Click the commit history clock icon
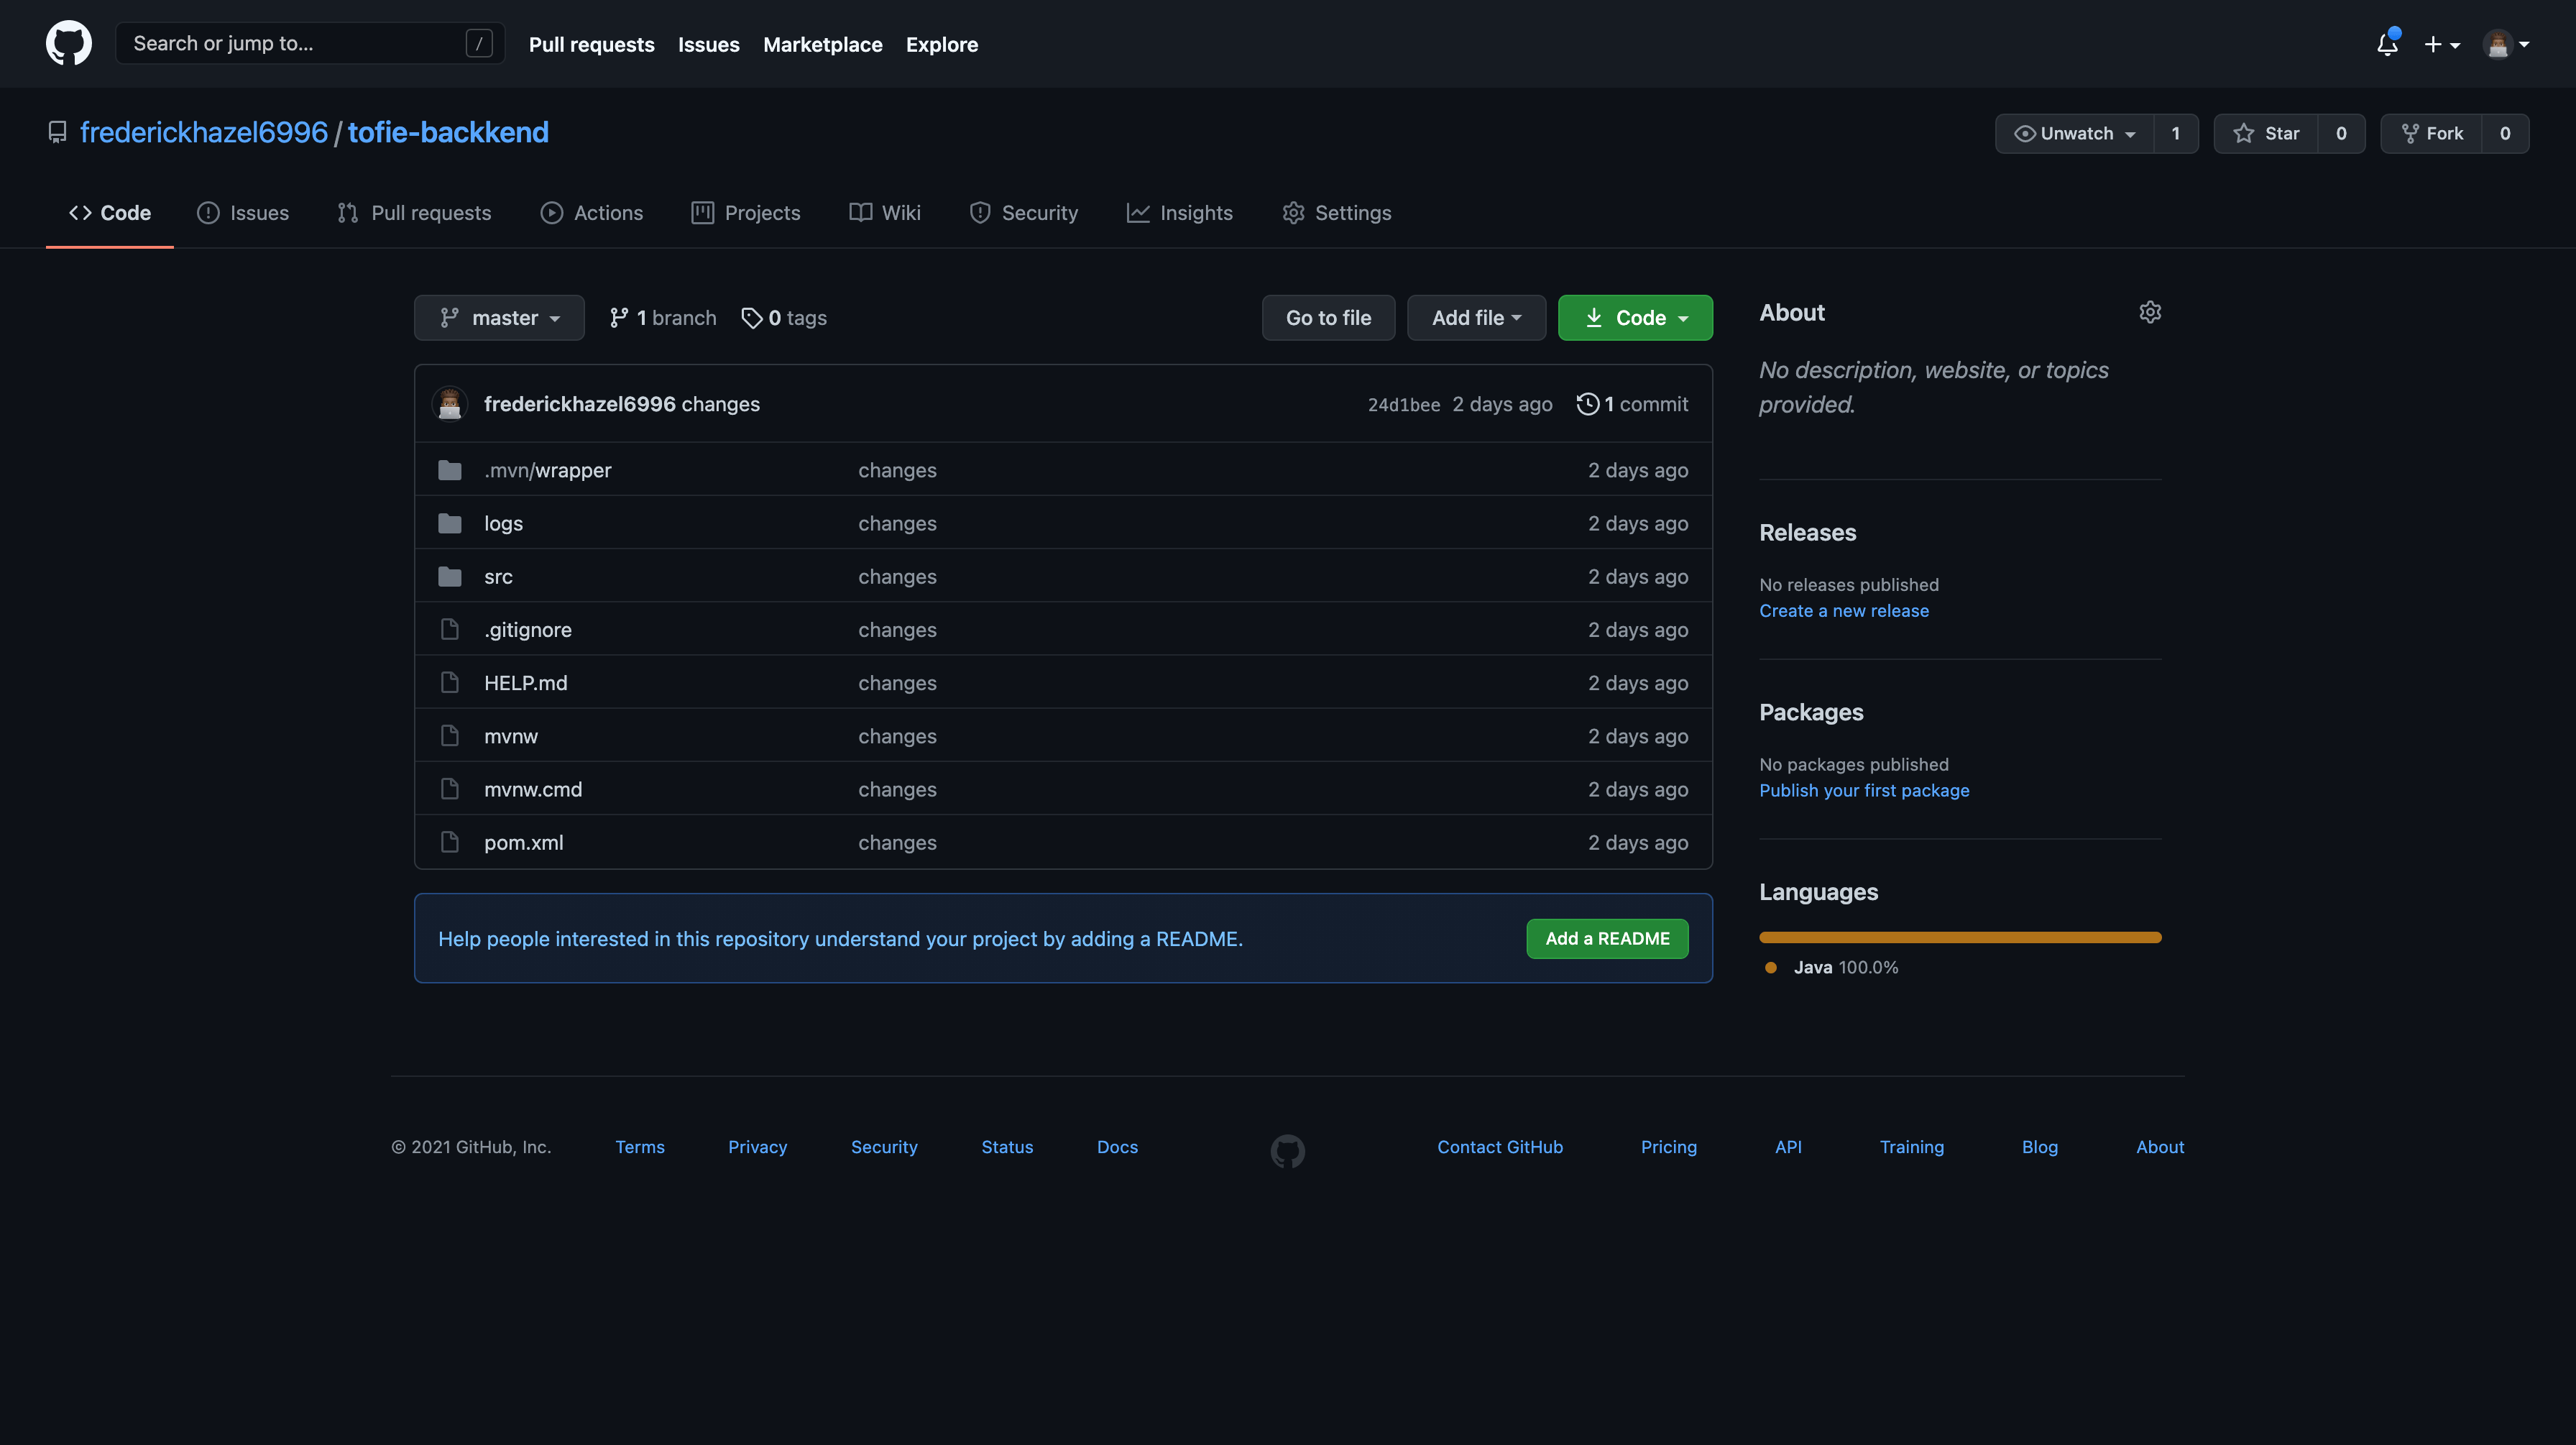 (x=1587, y=404)
